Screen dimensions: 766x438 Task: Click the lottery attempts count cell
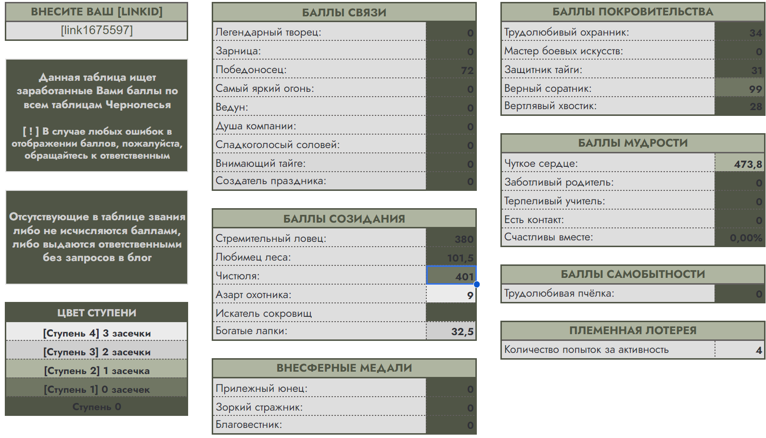(740, 350)
